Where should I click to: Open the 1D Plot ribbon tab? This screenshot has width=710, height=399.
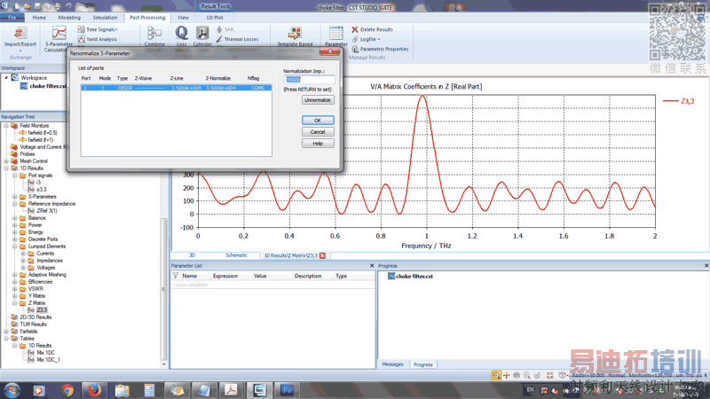(215, 18)
